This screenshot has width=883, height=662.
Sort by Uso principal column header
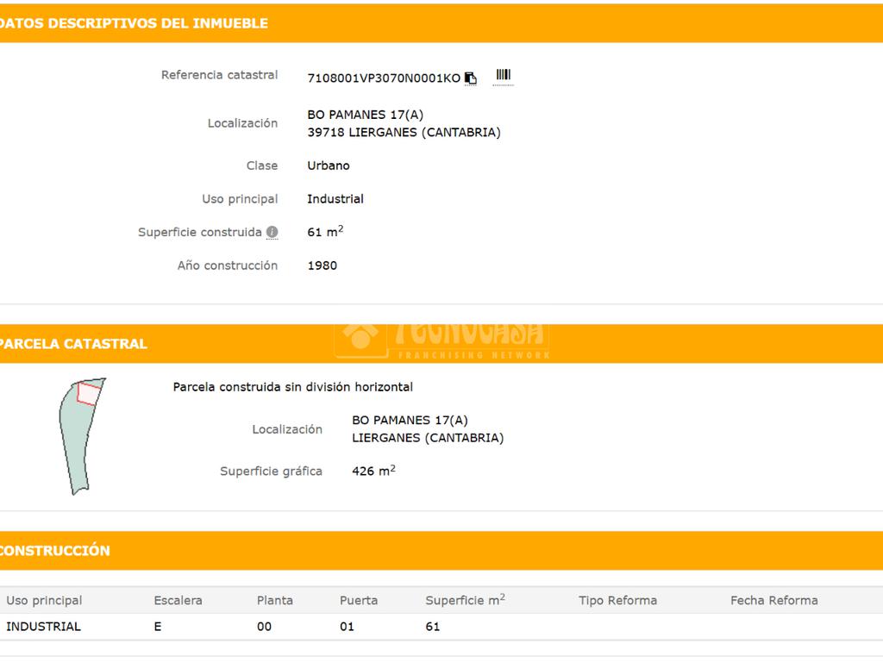(x=44, y=600)
